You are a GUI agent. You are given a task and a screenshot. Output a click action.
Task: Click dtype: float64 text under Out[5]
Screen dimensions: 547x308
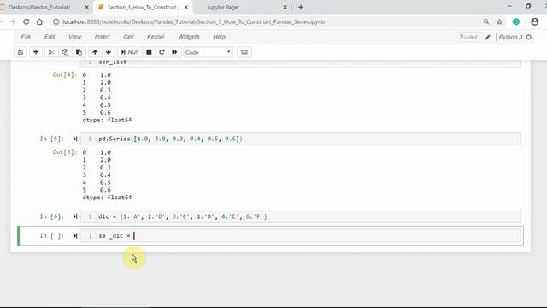click(107, 198)
